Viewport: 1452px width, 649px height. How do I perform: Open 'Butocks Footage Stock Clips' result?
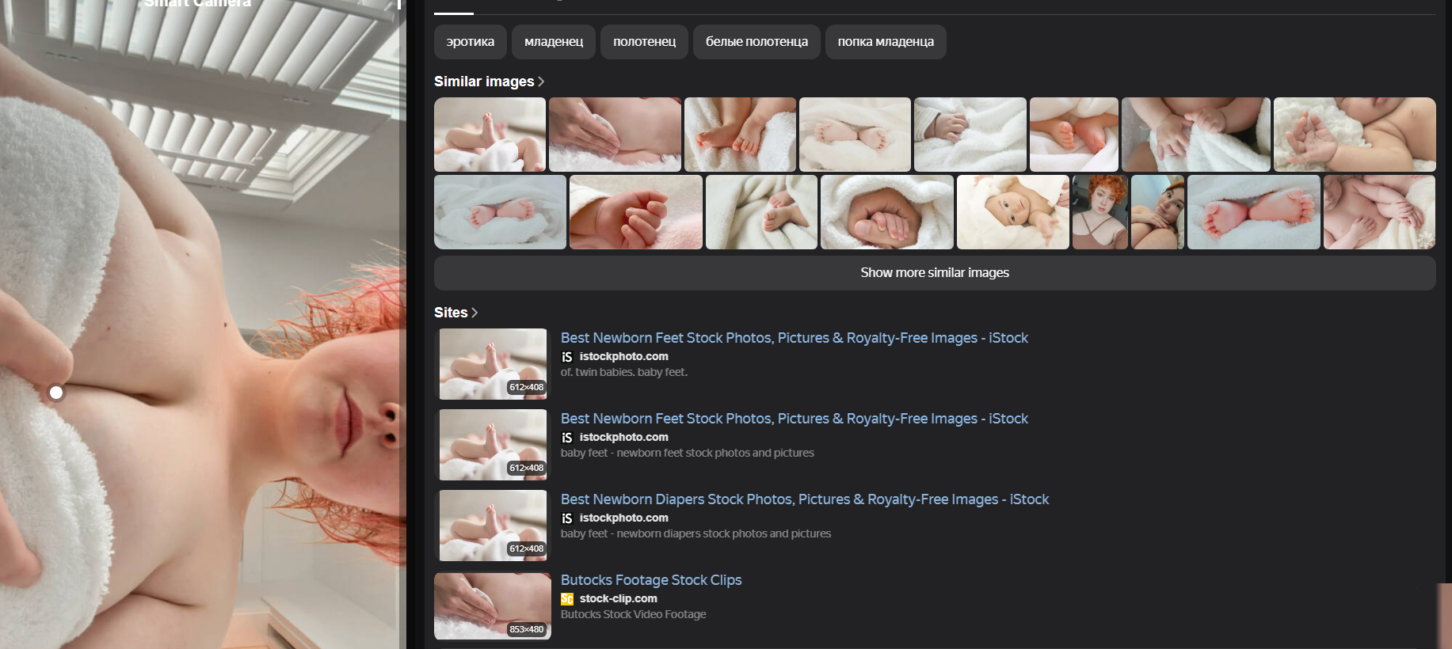[651, 580]
